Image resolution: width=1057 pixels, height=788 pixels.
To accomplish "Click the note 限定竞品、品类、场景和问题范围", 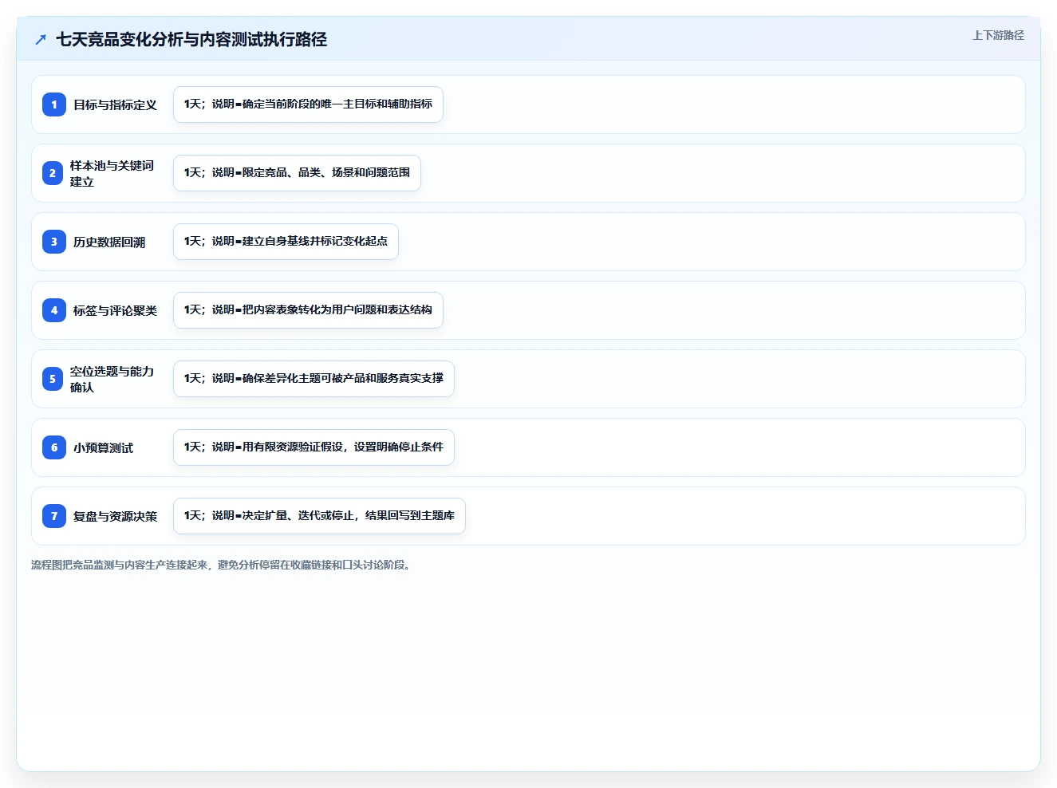I will pyautogui.click(x=297, y=173).
